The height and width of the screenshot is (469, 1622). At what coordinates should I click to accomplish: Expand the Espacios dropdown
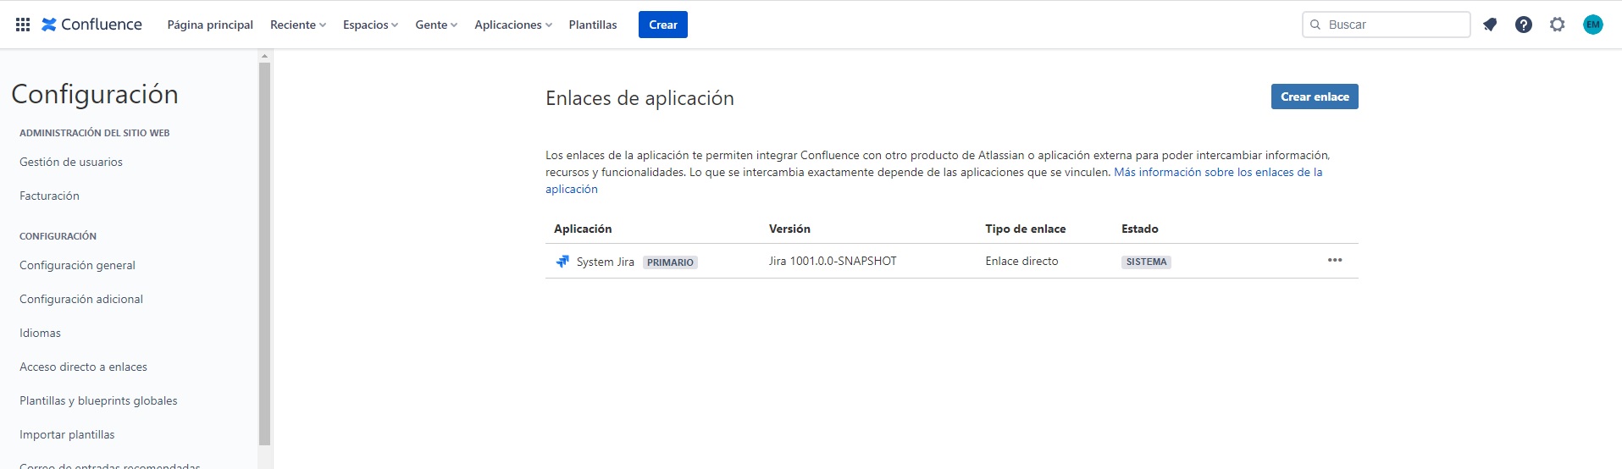coord(371,25)
